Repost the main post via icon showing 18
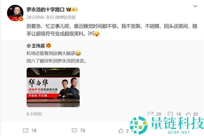204x136 pixels. (26, 131)
